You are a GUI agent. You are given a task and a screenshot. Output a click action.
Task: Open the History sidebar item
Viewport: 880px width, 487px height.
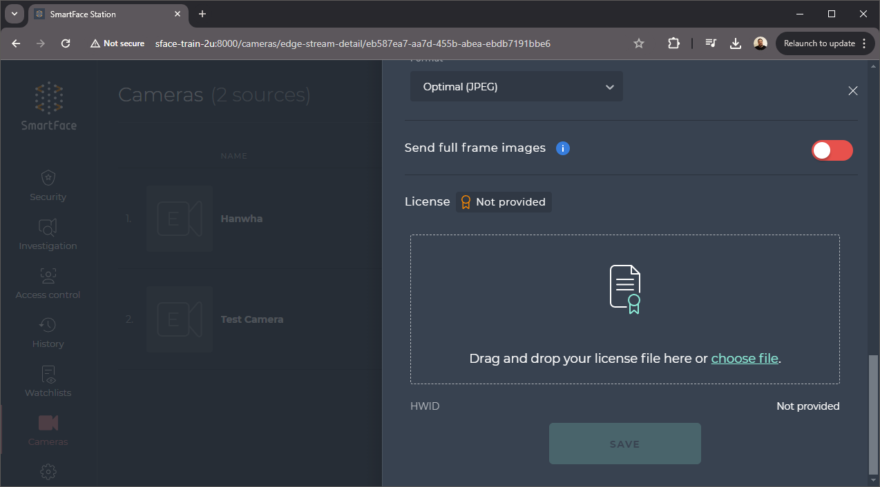pos(48,332)
